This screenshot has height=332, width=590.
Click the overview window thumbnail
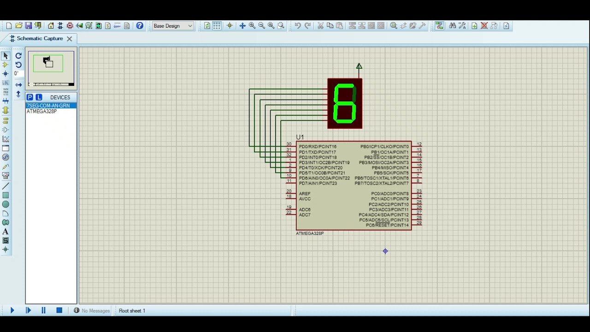pos(51,69)
